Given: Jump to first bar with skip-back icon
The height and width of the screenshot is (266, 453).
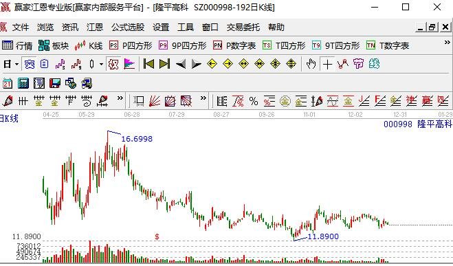Looking at the screenshot, I should point(148,64).
